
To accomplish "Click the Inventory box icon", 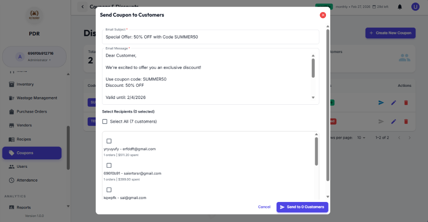I will pyautogui.click(x=11, y=84).
